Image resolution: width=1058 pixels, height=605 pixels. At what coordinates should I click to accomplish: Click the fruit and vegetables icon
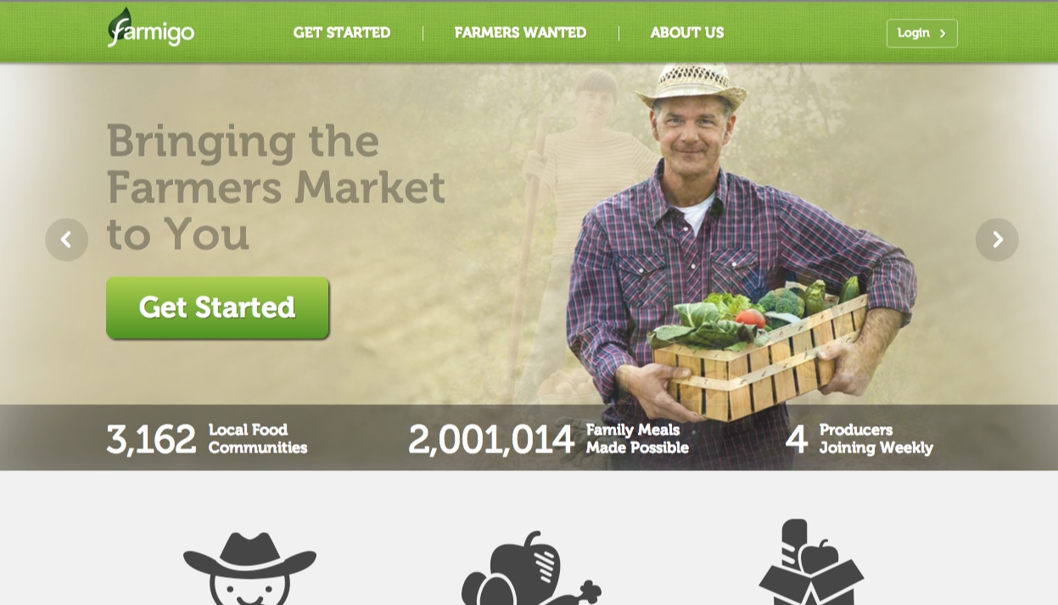(531, 569)
